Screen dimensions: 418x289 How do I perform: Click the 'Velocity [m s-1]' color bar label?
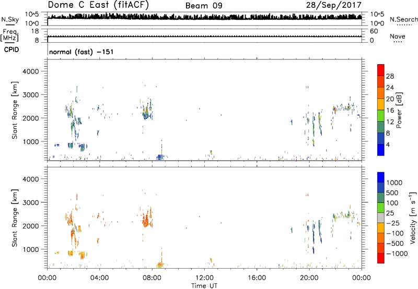point(413,218)
